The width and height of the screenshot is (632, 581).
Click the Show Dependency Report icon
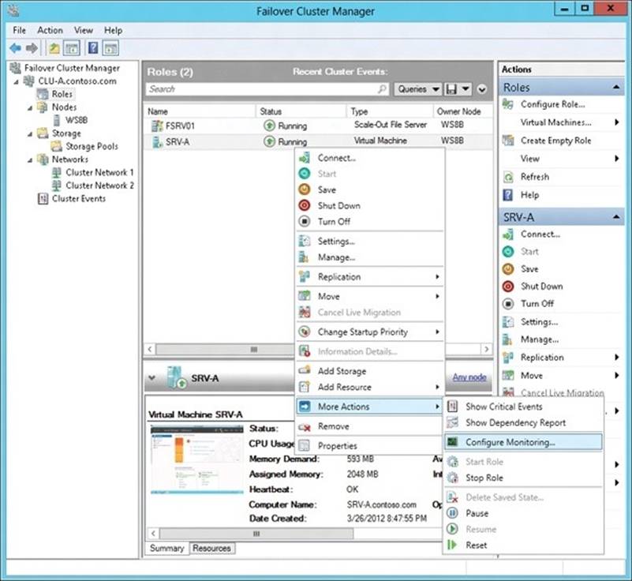click(453, 422)
